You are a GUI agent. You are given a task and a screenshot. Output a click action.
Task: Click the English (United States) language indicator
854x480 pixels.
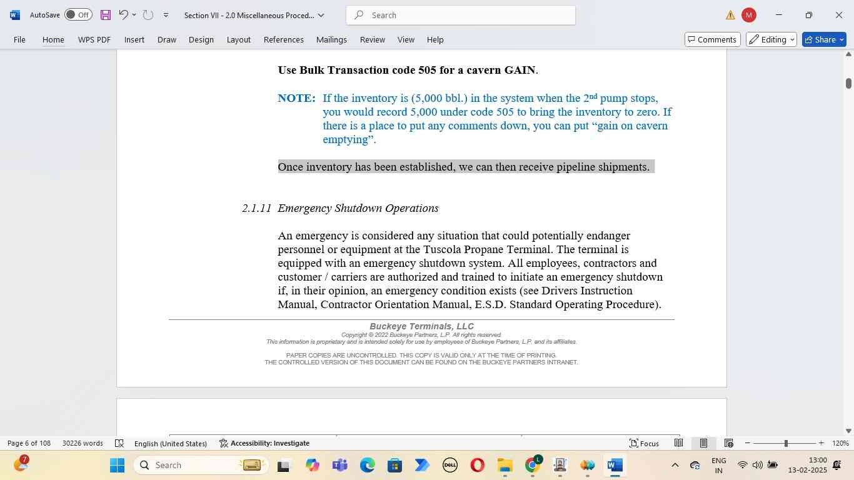tap(170, 443)
